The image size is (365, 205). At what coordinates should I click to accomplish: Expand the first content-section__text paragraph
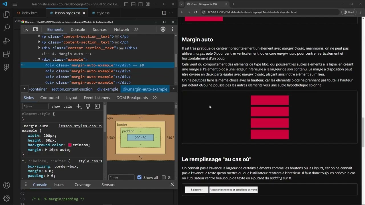[x=39, y=36]
